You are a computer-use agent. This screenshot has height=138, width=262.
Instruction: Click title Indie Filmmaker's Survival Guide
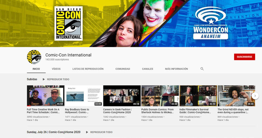coord(195,111)
